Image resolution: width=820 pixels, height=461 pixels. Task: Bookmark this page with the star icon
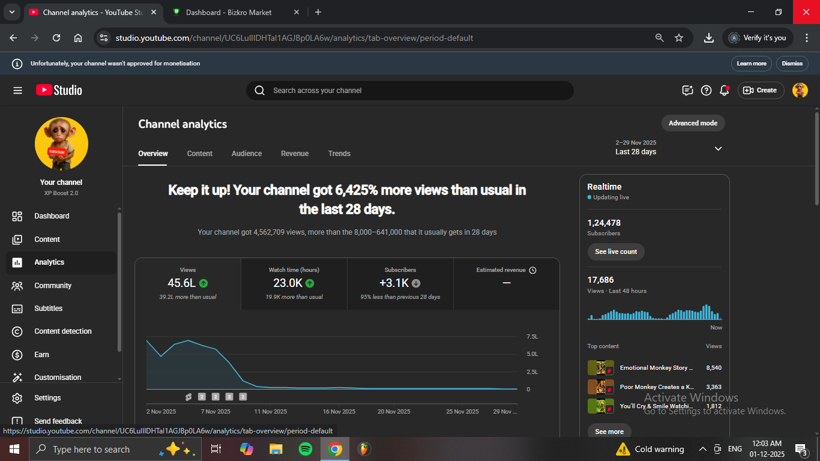coord(679,38)
